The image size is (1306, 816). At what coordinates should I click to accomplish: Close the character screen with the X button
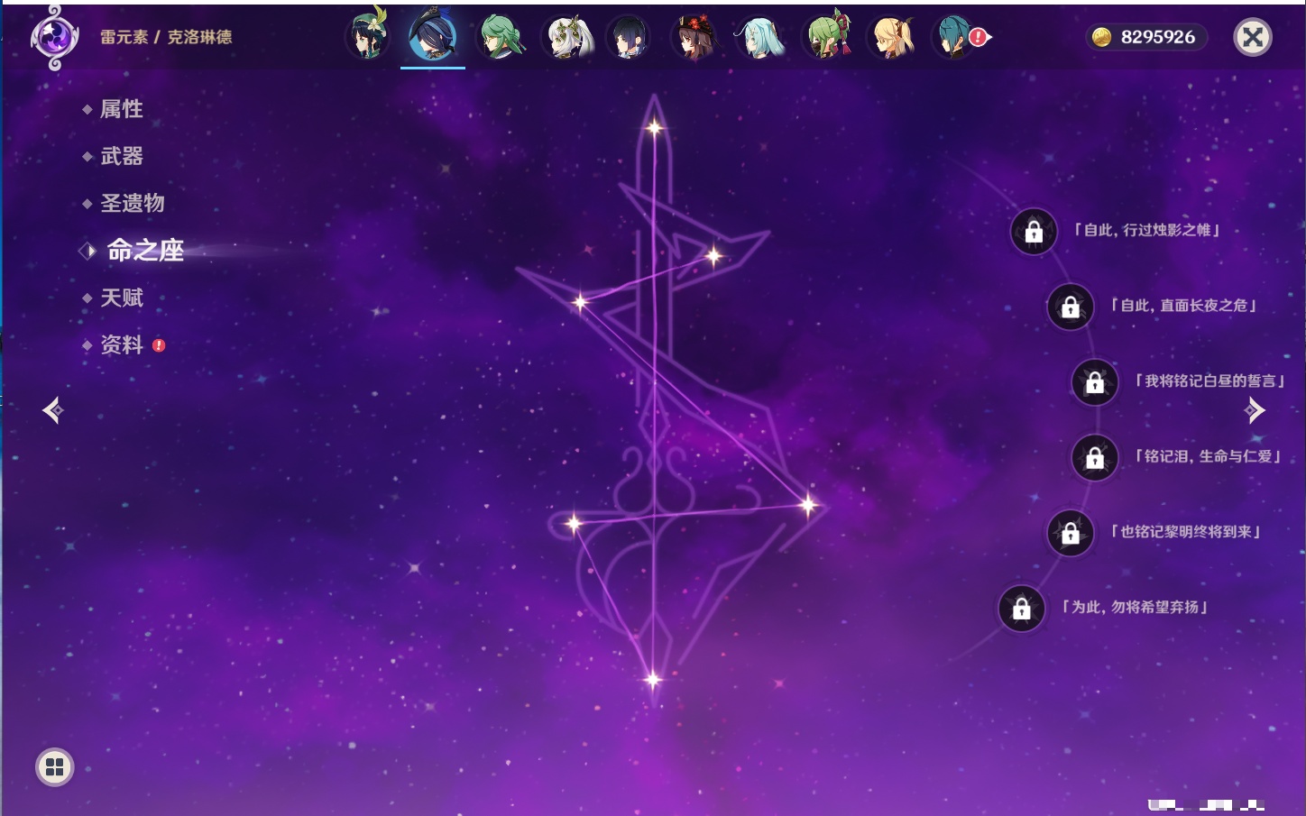pyautogui.click(x=1253, y=37)
